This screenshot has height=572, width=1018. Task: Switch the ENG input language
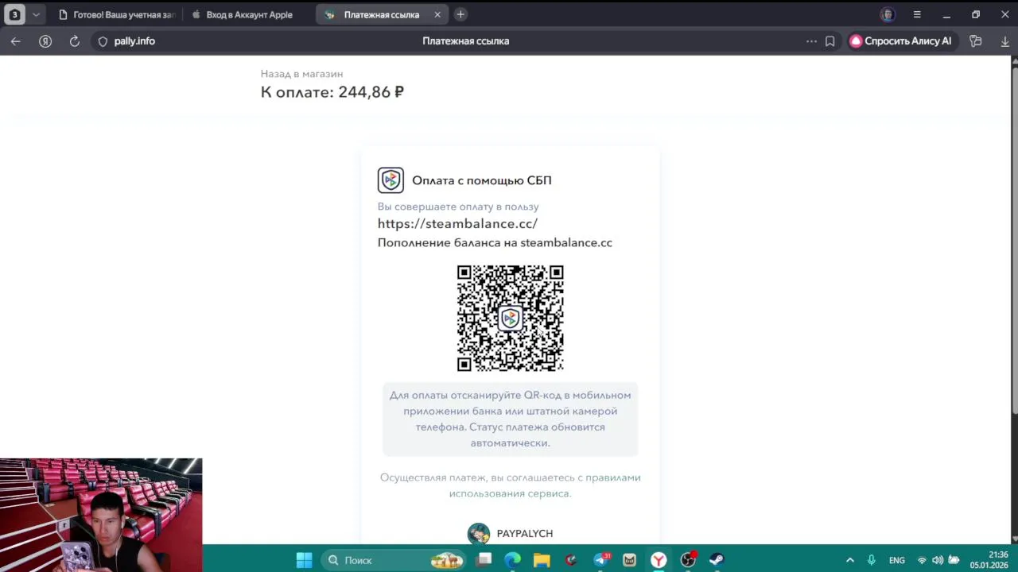coord(897,560)
